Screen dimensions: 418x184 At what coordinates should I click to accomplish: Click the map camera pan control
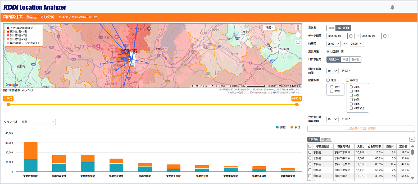click(x=298, y=35)
